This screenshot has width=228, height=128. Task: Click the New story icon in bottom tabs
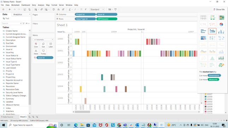pyautogui.click(x=37, y=117)
